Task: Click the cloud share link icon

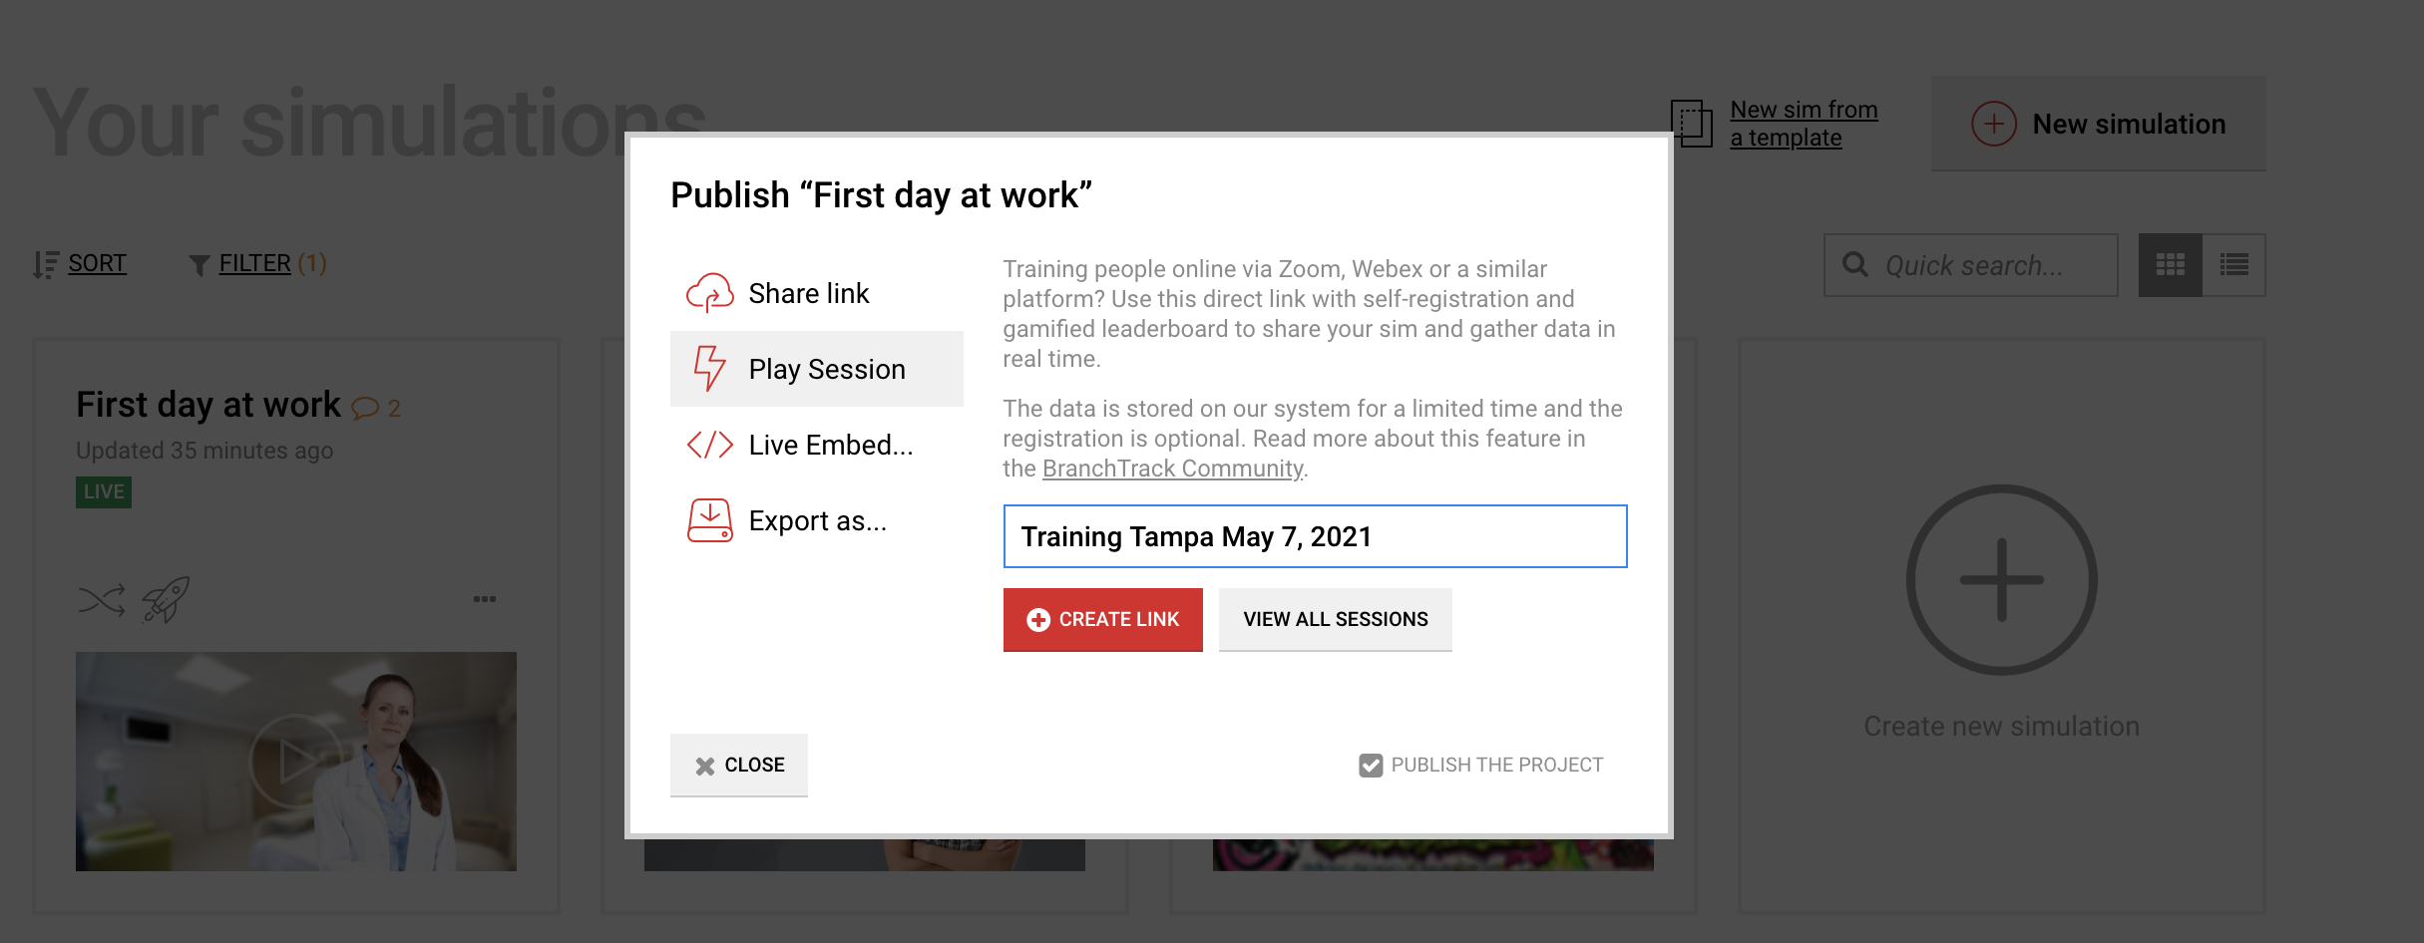Action: (709, 293)
